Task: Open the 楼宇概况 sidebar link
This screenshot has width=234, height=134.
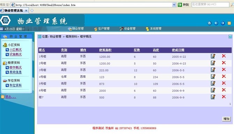Action: [15, 68]
